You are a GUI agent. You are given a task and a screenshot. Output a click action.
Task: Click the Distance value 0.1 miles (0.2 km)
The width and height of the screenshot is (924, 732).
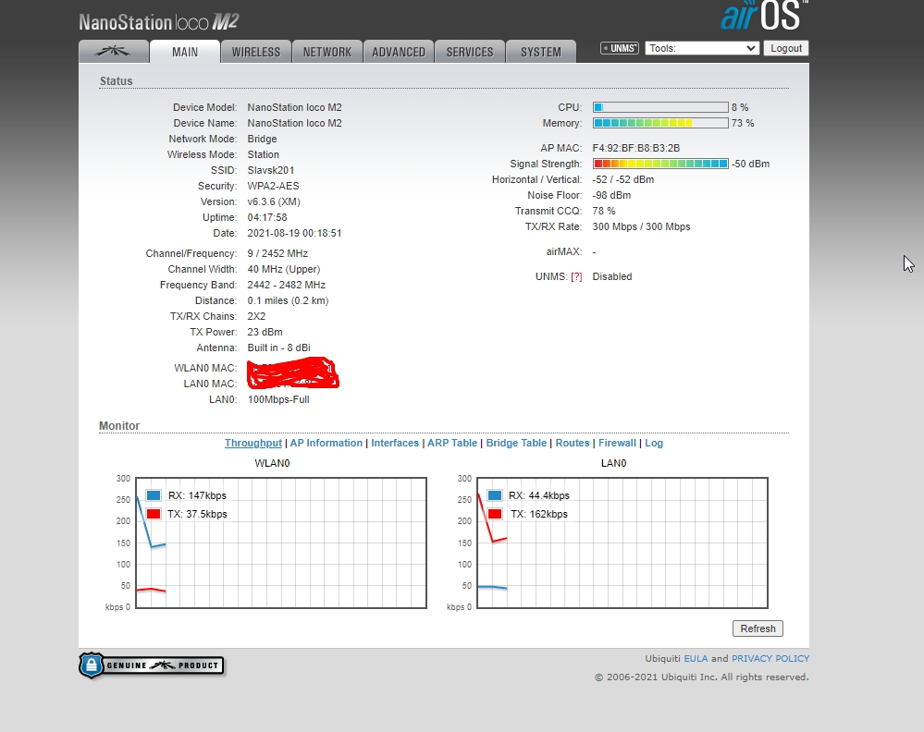288,300
